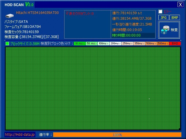Select the white 200ms legend swatch

click(x=115, y=44)
